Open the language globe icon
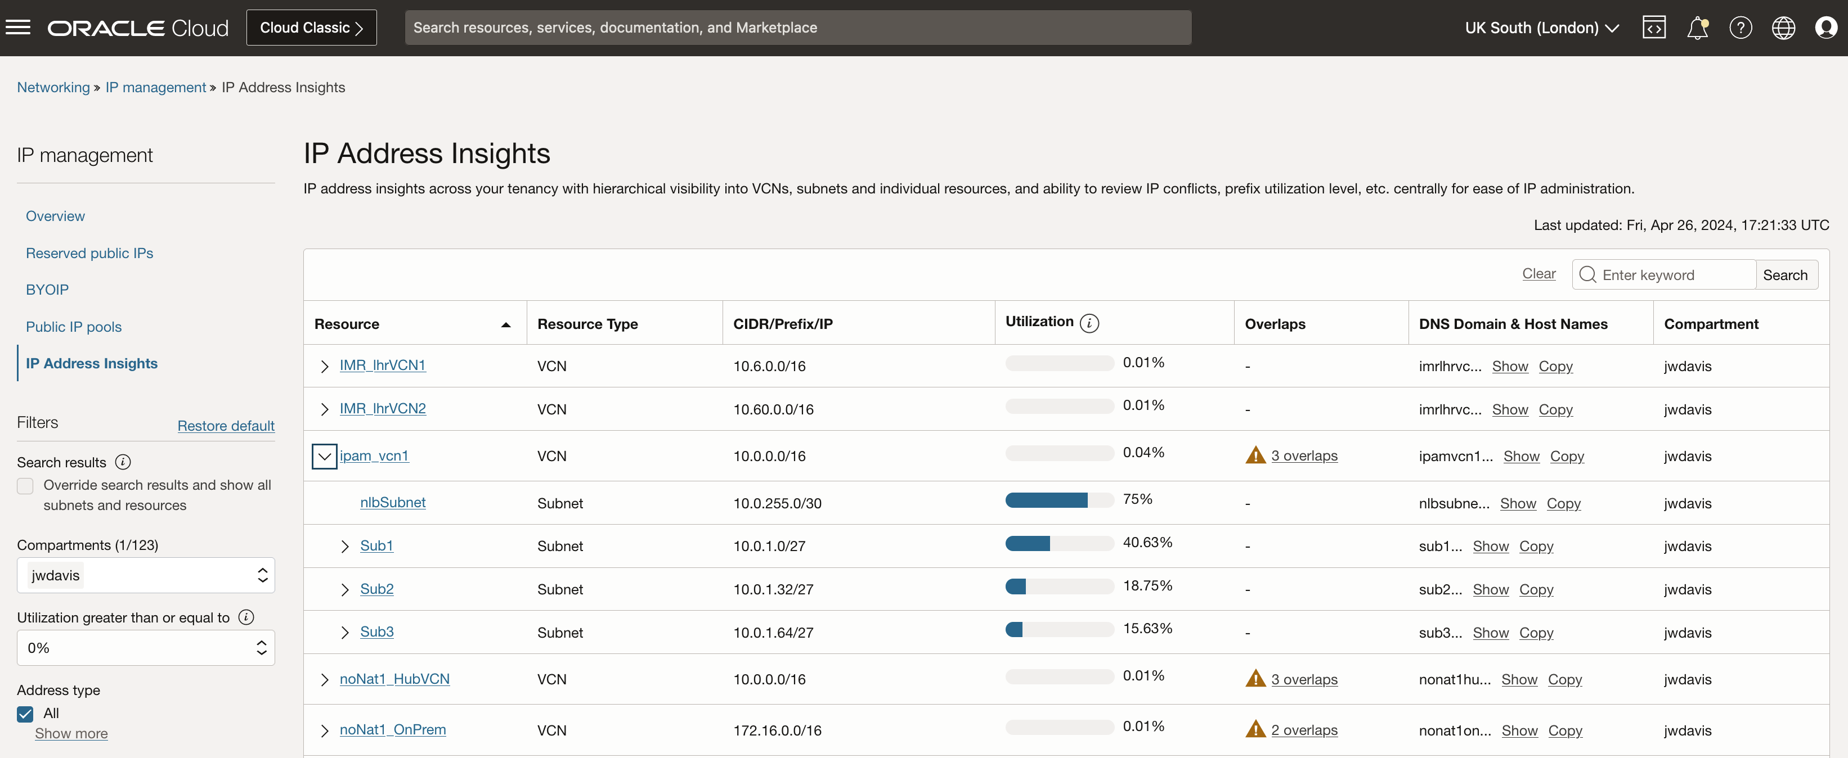The image size is (1848, 758). 1783,27
